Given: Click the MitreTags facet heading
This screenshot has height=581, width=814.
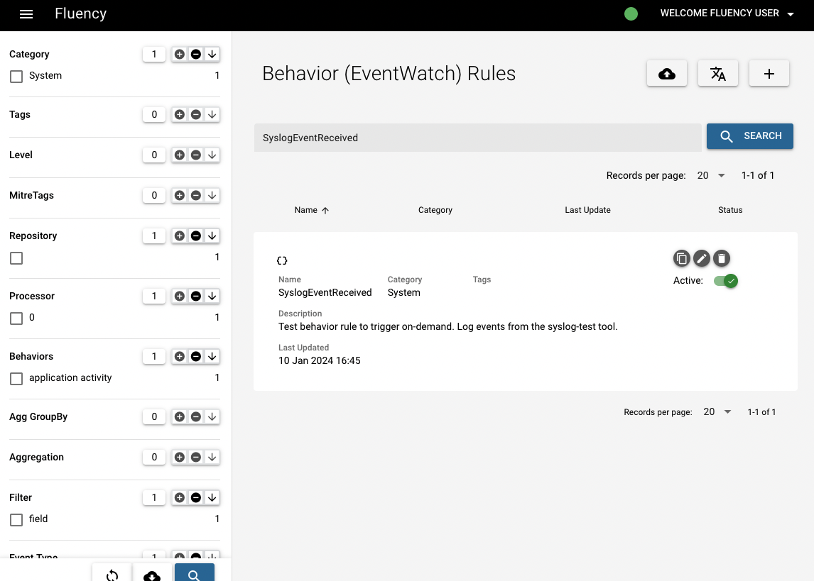Looking at the screenshot, I should click(32, 195).
